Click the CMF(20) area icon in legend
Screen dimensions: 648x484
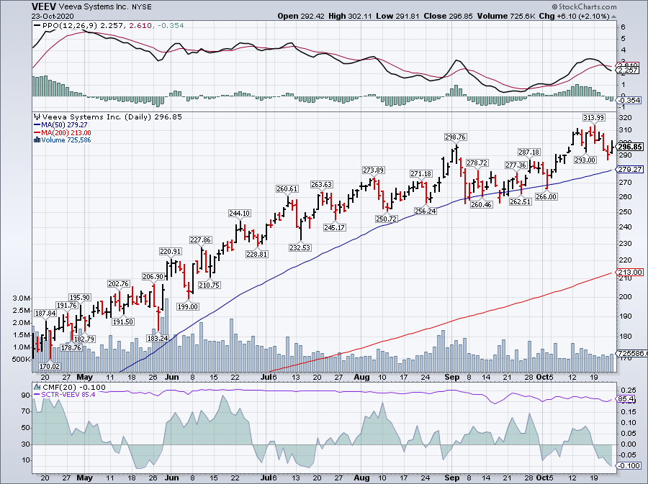click(37, 387)
